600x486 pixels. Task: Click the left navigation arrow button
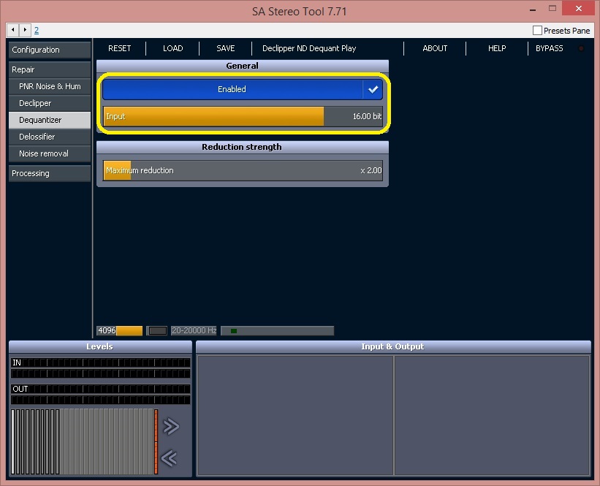12,30
